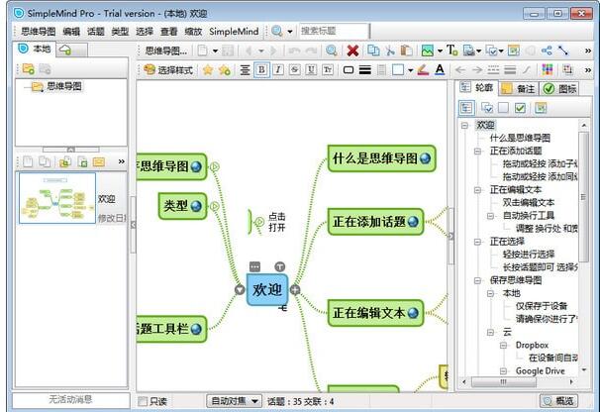Click the 欢迎 mind map thumbnail
This screenshot has width=600, height=412.
point(57,198)
